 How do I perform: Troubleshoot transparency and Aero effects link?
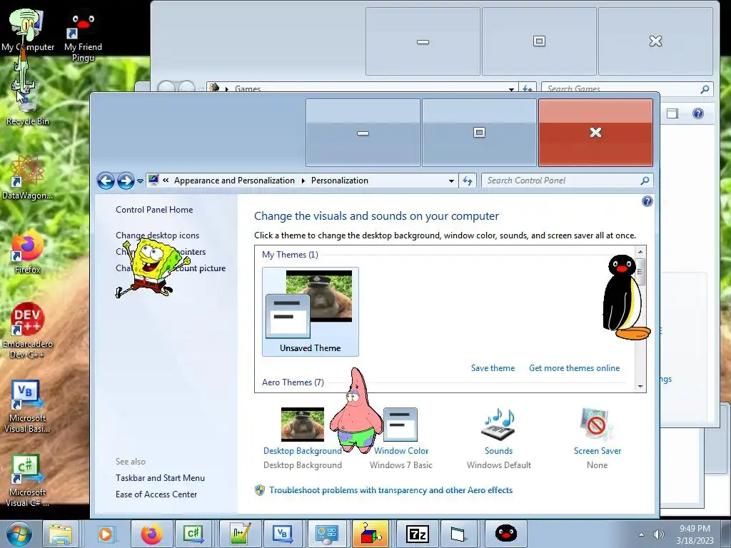tap(390, 490)
